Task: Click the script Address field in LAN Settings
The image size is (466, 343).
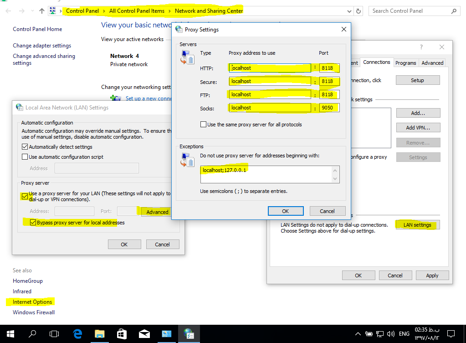Action: (97, 168)
